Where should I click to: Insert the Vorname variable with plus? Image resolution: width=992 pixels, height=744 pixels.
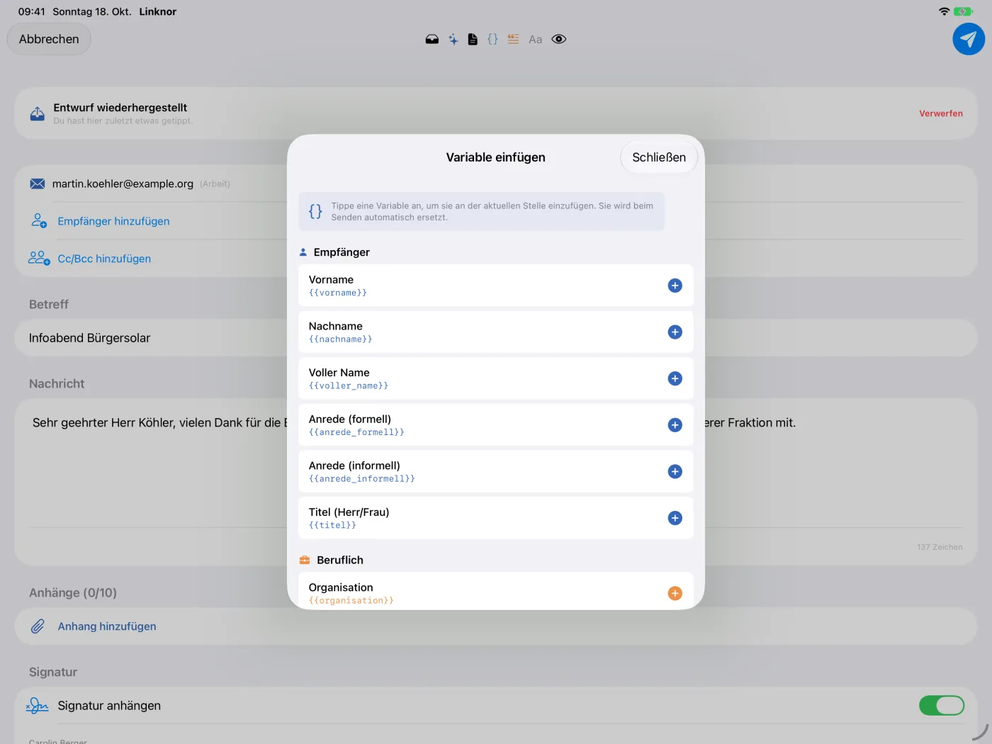click(675, 286)
